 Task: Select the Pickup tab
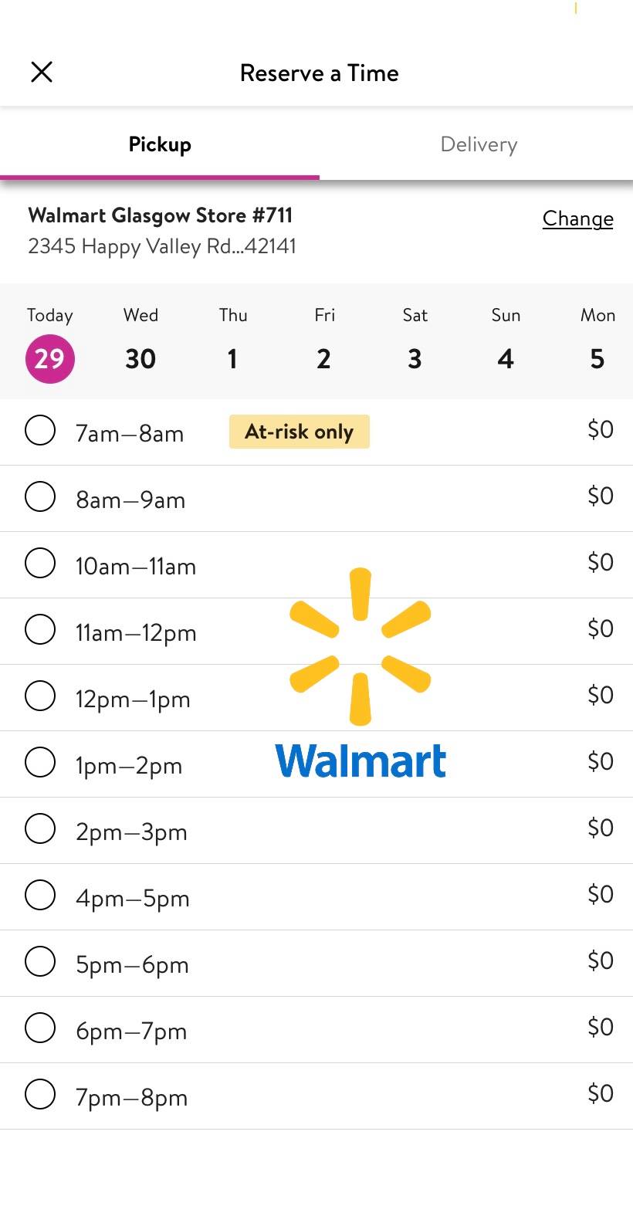160,144
